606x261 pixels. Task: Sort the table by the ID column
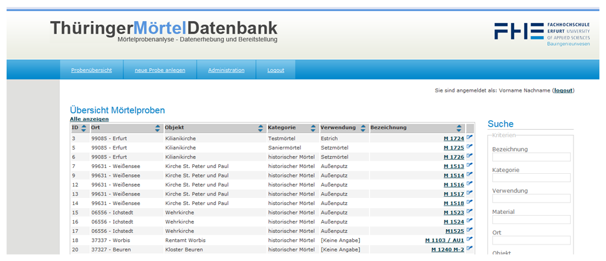pos(84,128)
